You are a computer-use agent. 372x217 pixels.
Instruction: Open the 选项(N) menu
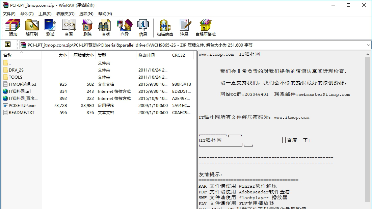[x=86, y=14]
